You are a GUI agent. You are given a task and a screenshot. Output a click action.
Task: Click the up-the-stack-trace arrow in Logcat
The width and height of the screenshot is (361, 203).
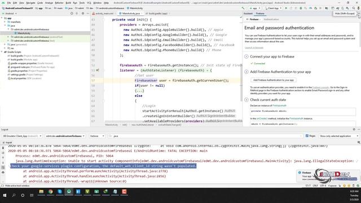(3, 158)
